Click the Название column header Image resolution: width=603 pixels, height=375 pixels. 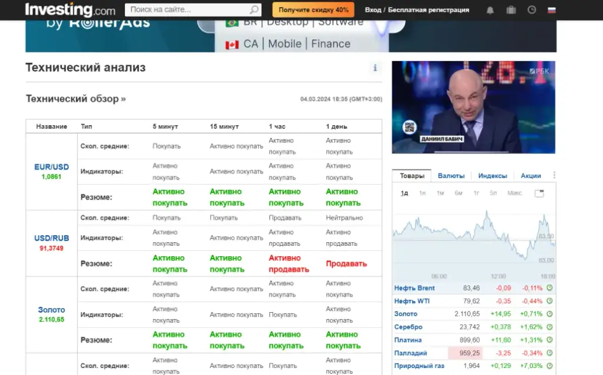click(52, 126)
